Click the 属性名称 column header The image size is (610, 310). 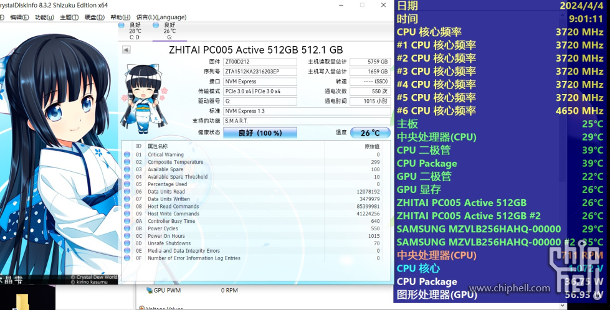coord(158,146)
